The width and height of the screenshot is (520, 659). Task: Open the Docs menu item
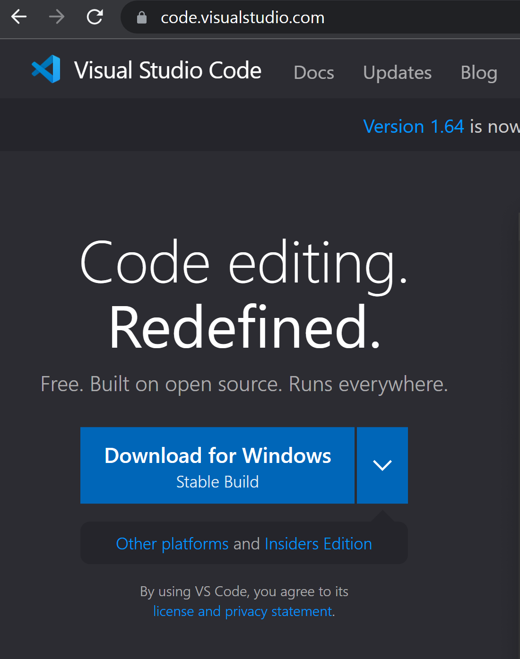tap(314, 72)
